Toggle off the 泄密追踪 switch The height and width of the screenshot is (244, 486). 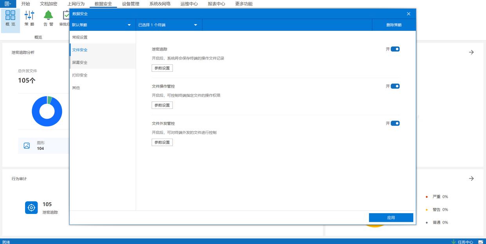pyautogui.click(x=395, y=49)
